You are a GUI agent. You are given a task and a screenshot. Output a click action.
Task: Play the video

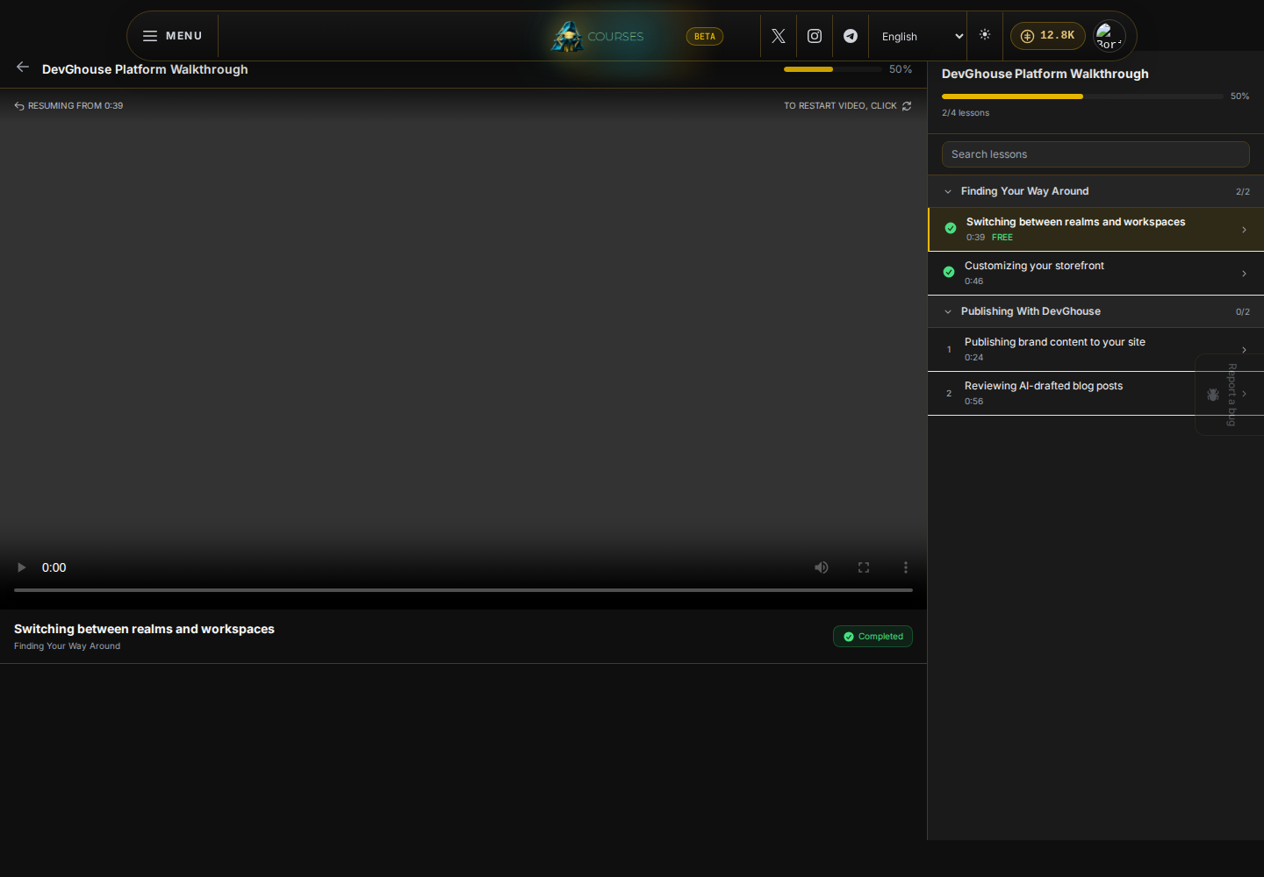(22, 567)
